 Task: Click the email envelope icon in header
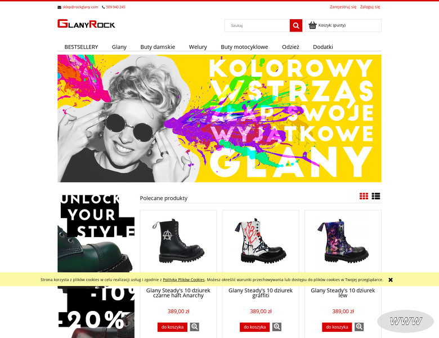coord(59,7)
